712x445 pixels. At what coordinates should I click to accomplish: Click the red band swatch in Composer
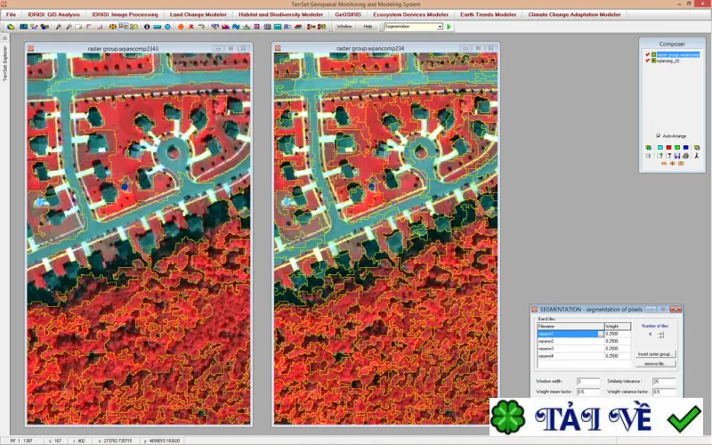[668, 148]
